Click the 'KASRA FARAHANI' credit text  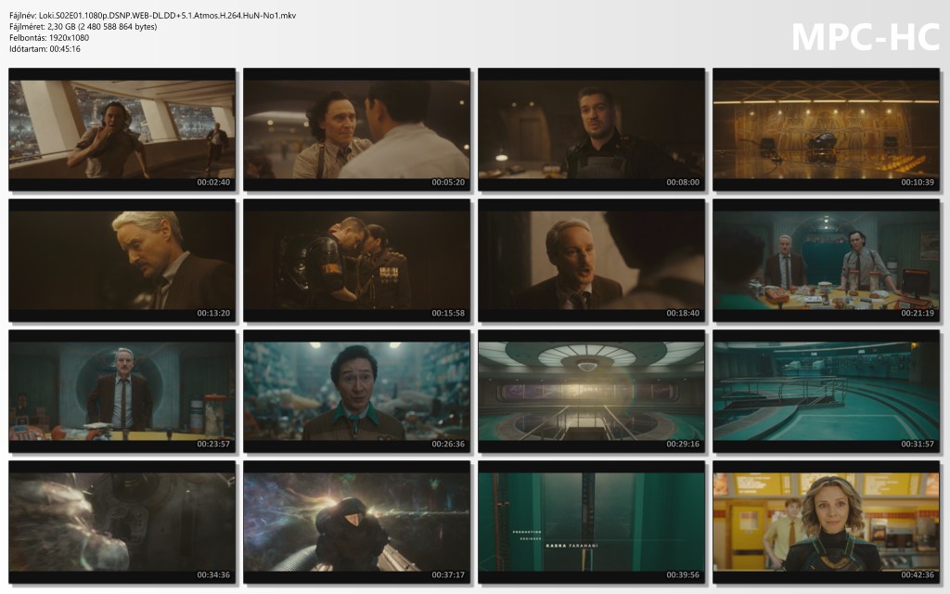click(571, 546)
